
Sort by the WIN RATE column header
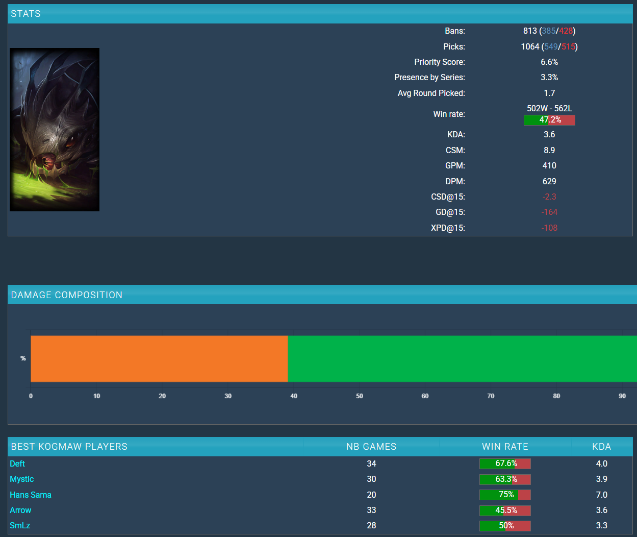[505, 447]
